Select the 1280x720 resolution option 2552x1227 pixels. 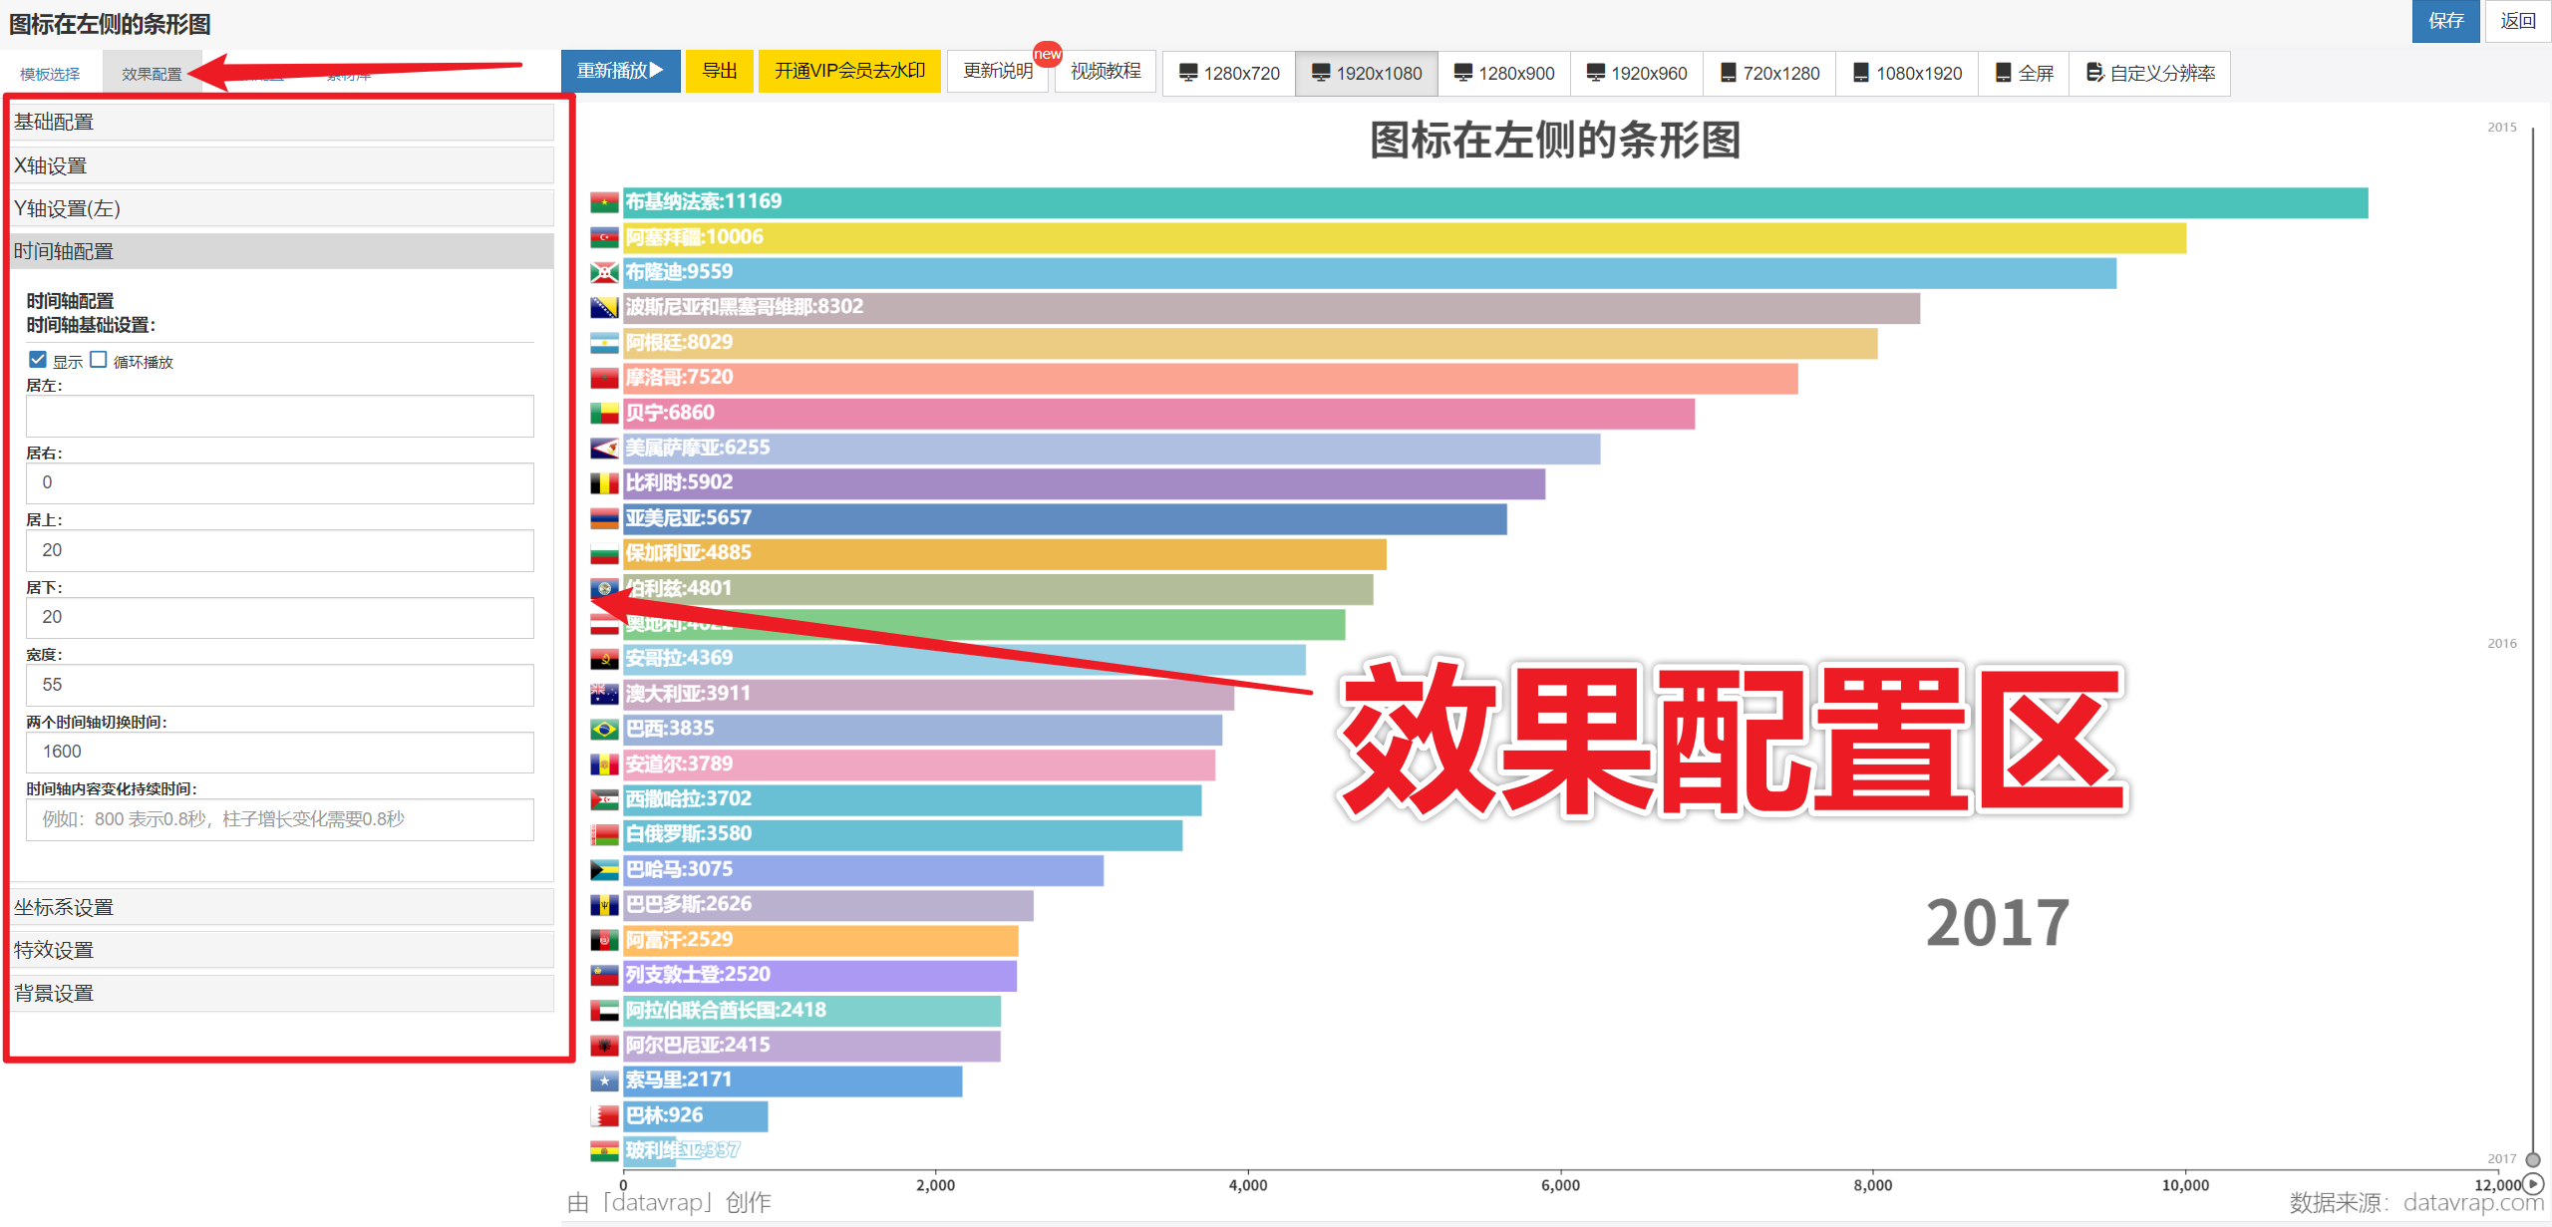(x=1228, y=73)
